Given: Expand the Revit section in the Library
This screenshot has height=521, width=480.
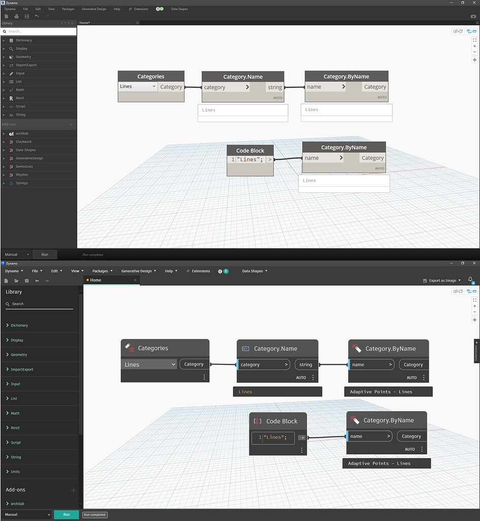Looking at the screenshot, I should pos(15,427).
